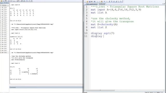Open a do-file using editor folder icon
Screen dimensions: 166x93
[87, 2]
